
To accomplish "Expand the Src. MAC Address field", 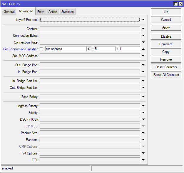I will (x=143, y=56).
